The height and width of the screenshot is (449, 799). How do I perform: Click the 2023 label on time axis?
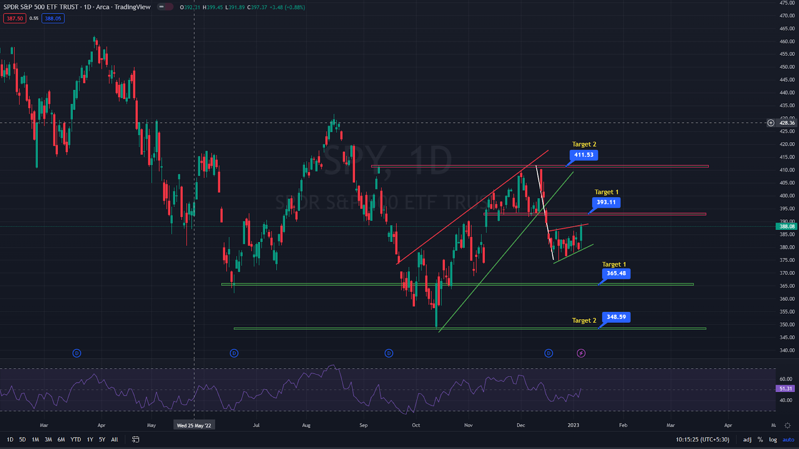coord(573,426)
